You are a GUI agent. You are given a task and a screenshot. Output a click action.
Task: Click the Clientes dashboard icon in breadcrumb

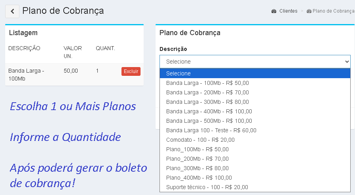[x=274, y=11]
